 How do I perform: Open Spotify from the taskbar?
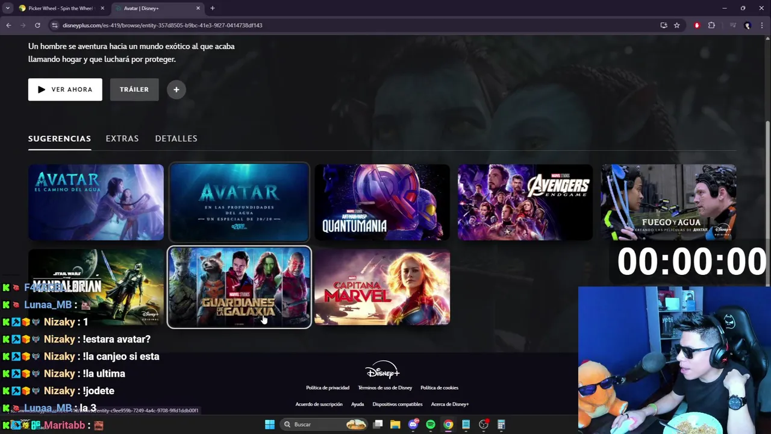[x=431, y=424]
